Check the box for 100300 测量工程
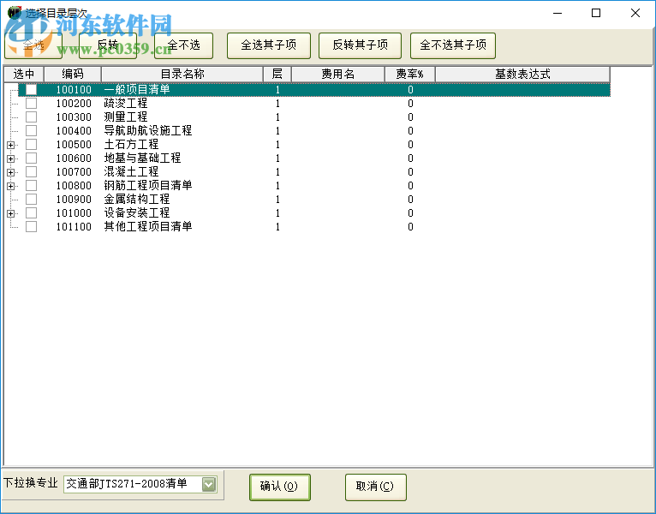 31,117
